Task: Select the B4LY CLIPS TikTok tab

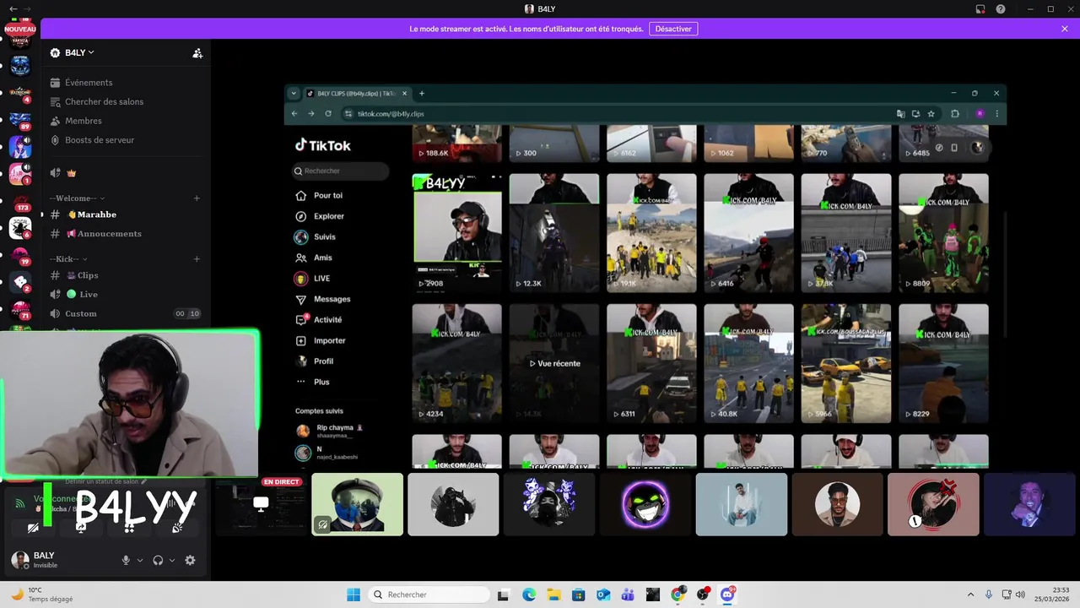Action: [357, 94]
